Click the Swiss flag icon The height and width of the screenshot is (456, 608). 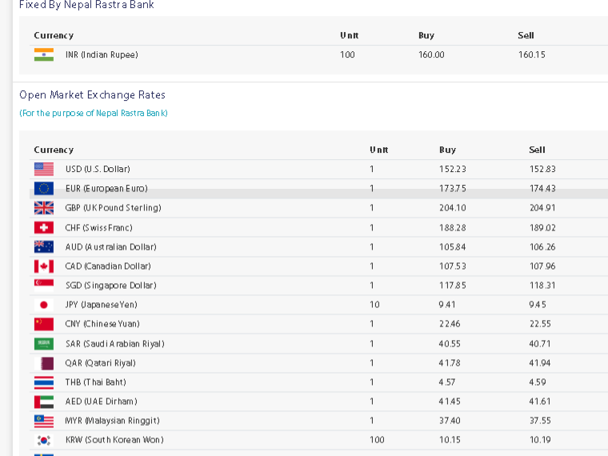[x=44, y=228]
